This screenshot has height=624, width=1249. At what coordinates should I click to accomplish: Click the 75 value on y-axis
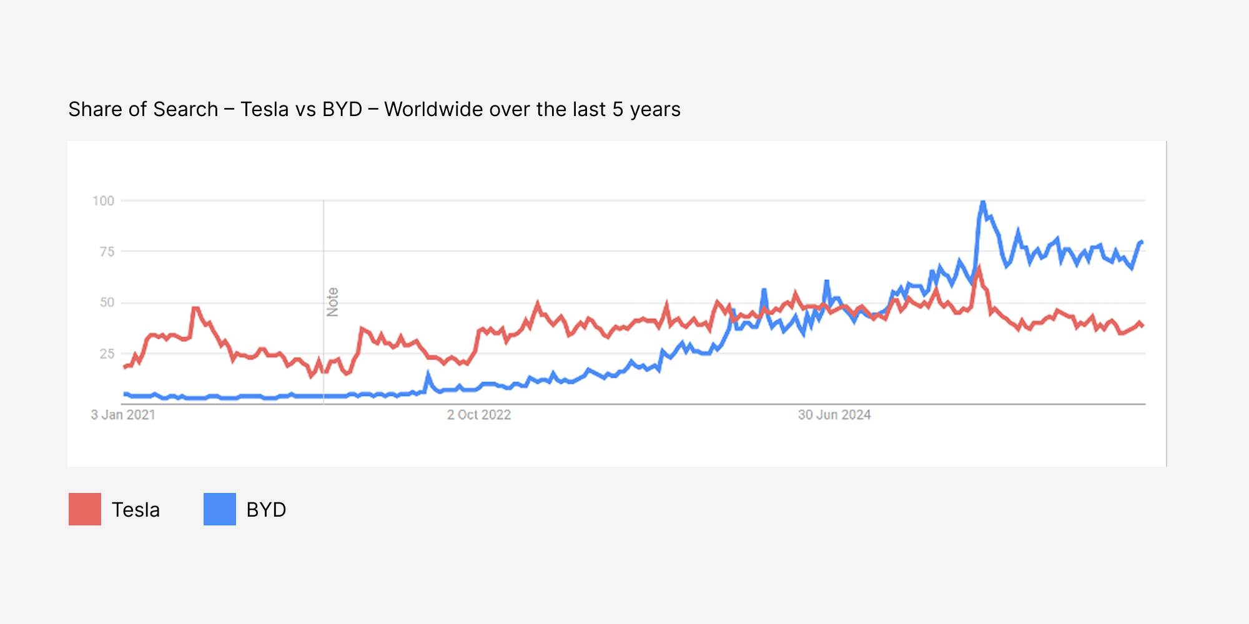(x=107, y=251)
